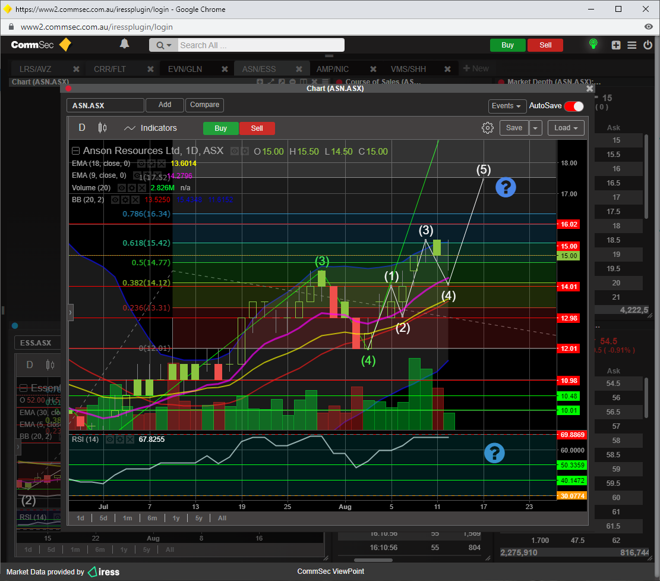Click the Chrome eye icon in address bar
The width and height of the screenshot is (660, 581).
tap(649, 27)
